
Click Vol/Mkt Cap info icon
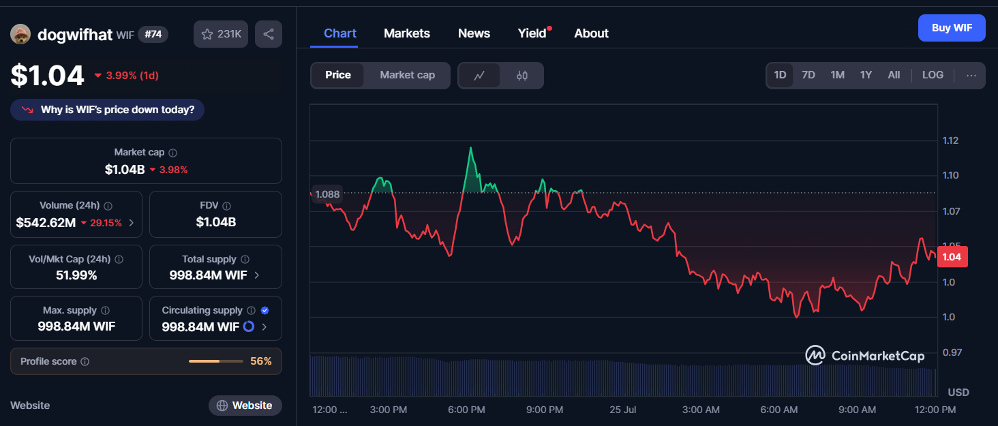click(119, 260)
